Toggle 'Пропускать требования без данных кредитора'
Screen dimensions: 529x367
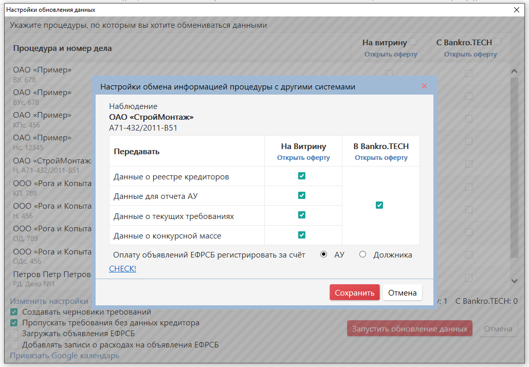14,323
